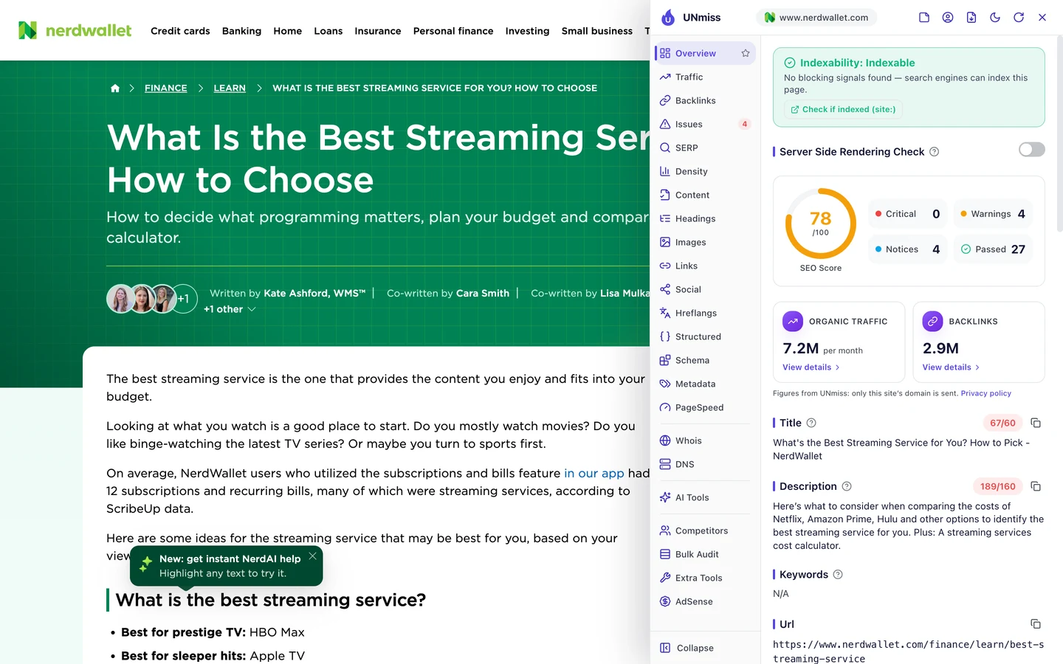Click the refresh icon in the UNmiss header

tap(1019, 17)
